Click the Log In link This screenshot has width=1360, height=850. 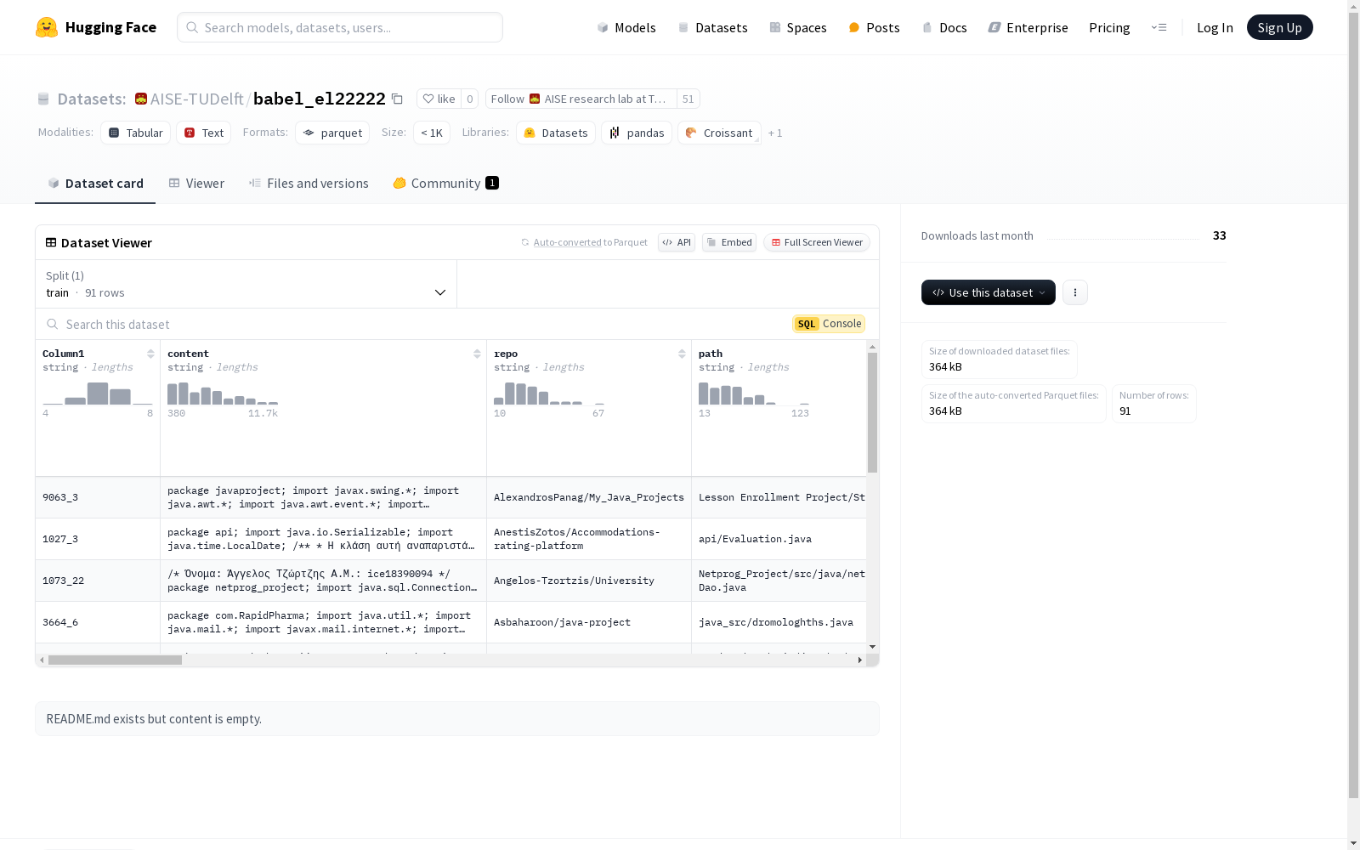tap(1215, 27)
